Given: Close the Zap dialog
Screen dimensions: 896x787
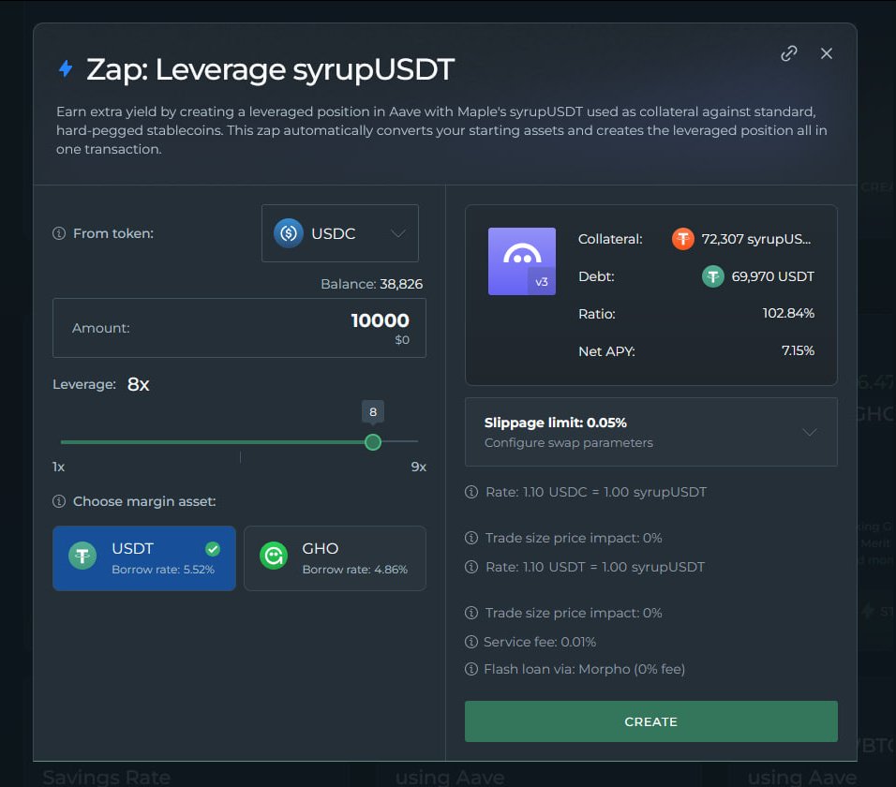Looking at the screenshot, I should 827,53.
